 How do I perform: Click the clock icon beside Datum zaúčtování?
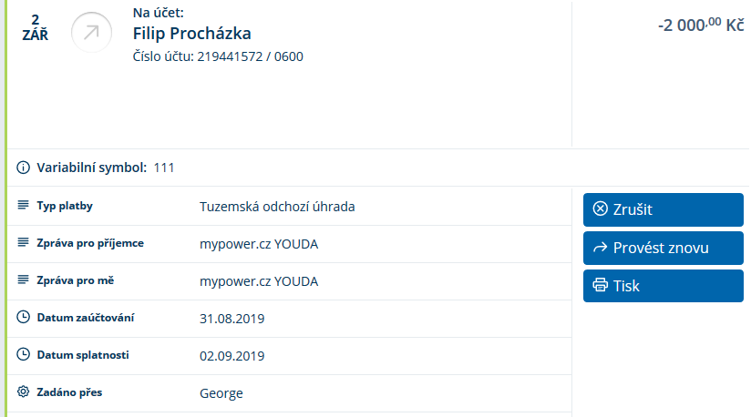click(24, 318)
